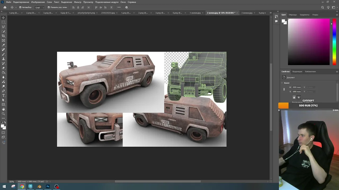Select the Spot Healing Brush tool
The image size is (339, 190).
[x=3, y=50]
